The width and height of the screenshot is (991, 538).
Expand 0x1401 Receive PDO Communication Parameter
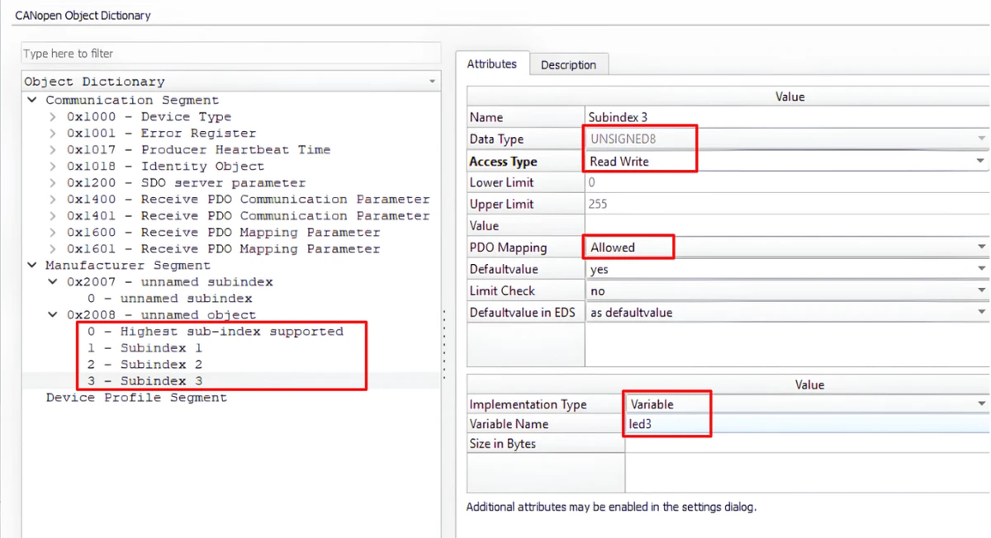53,215
